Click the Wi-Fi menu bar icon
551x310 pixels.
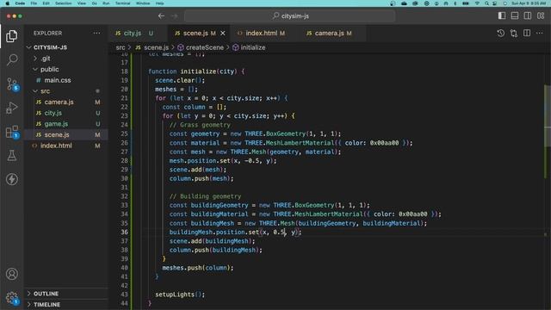(477, 3)
